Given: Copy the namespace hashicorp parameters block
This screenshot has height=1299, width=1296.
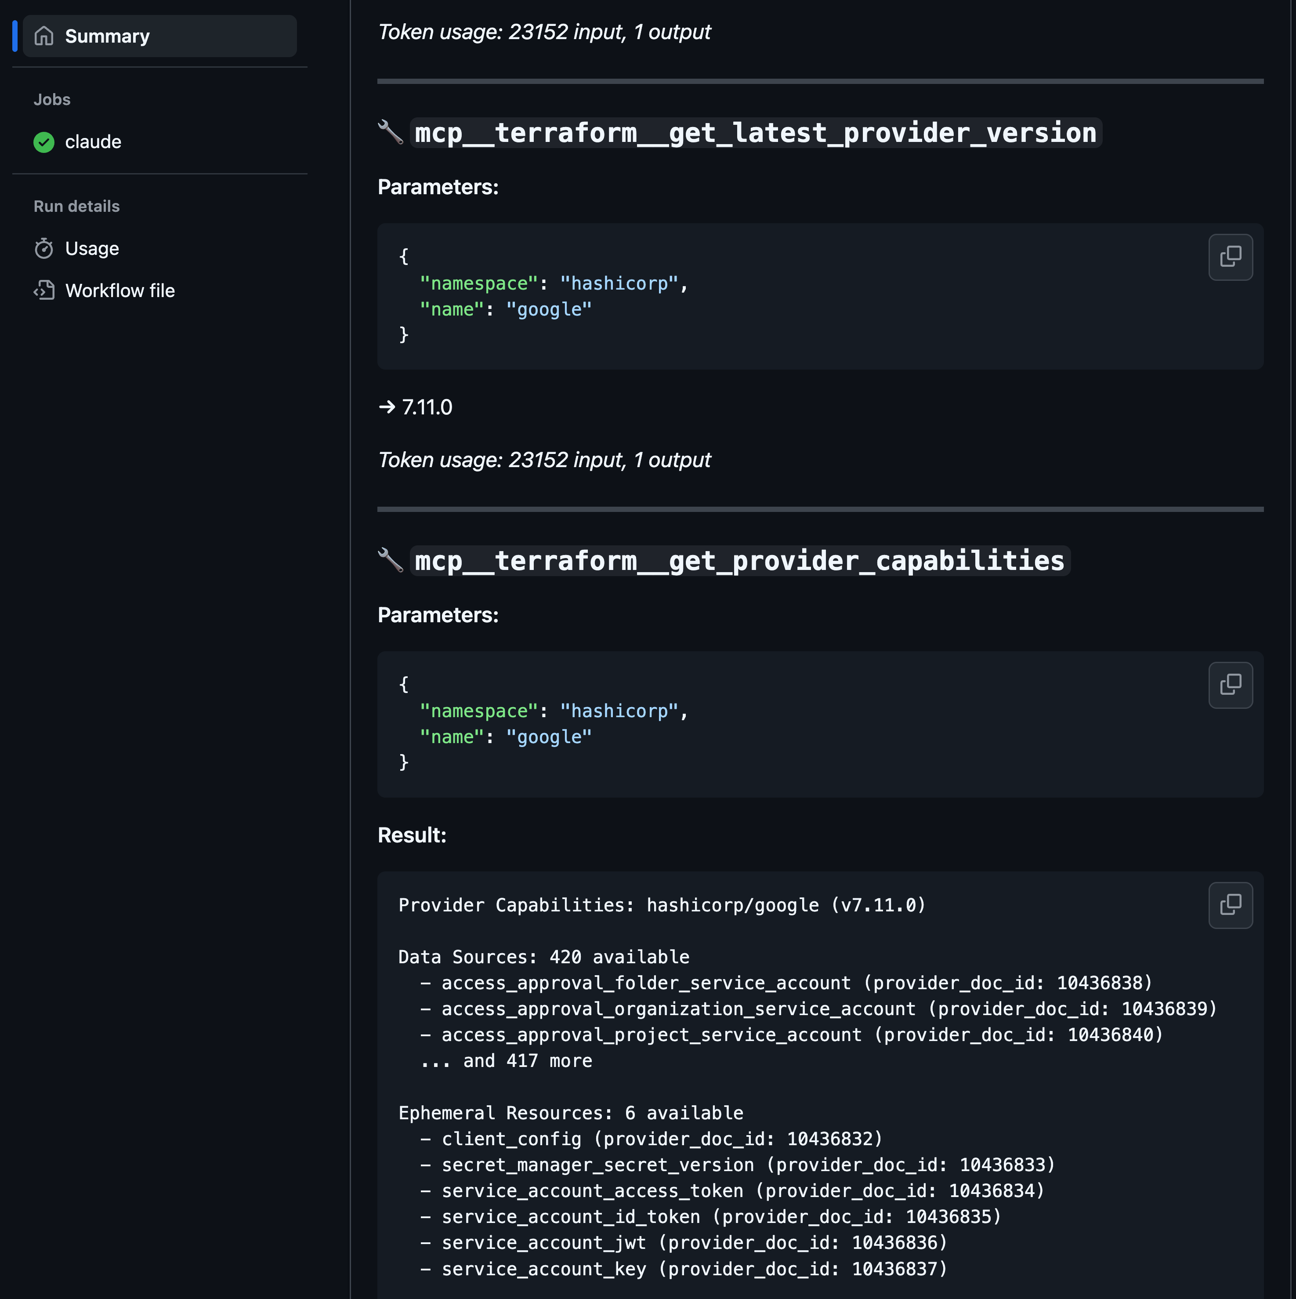Looking at the screenshot, I should pos(1230,257).
